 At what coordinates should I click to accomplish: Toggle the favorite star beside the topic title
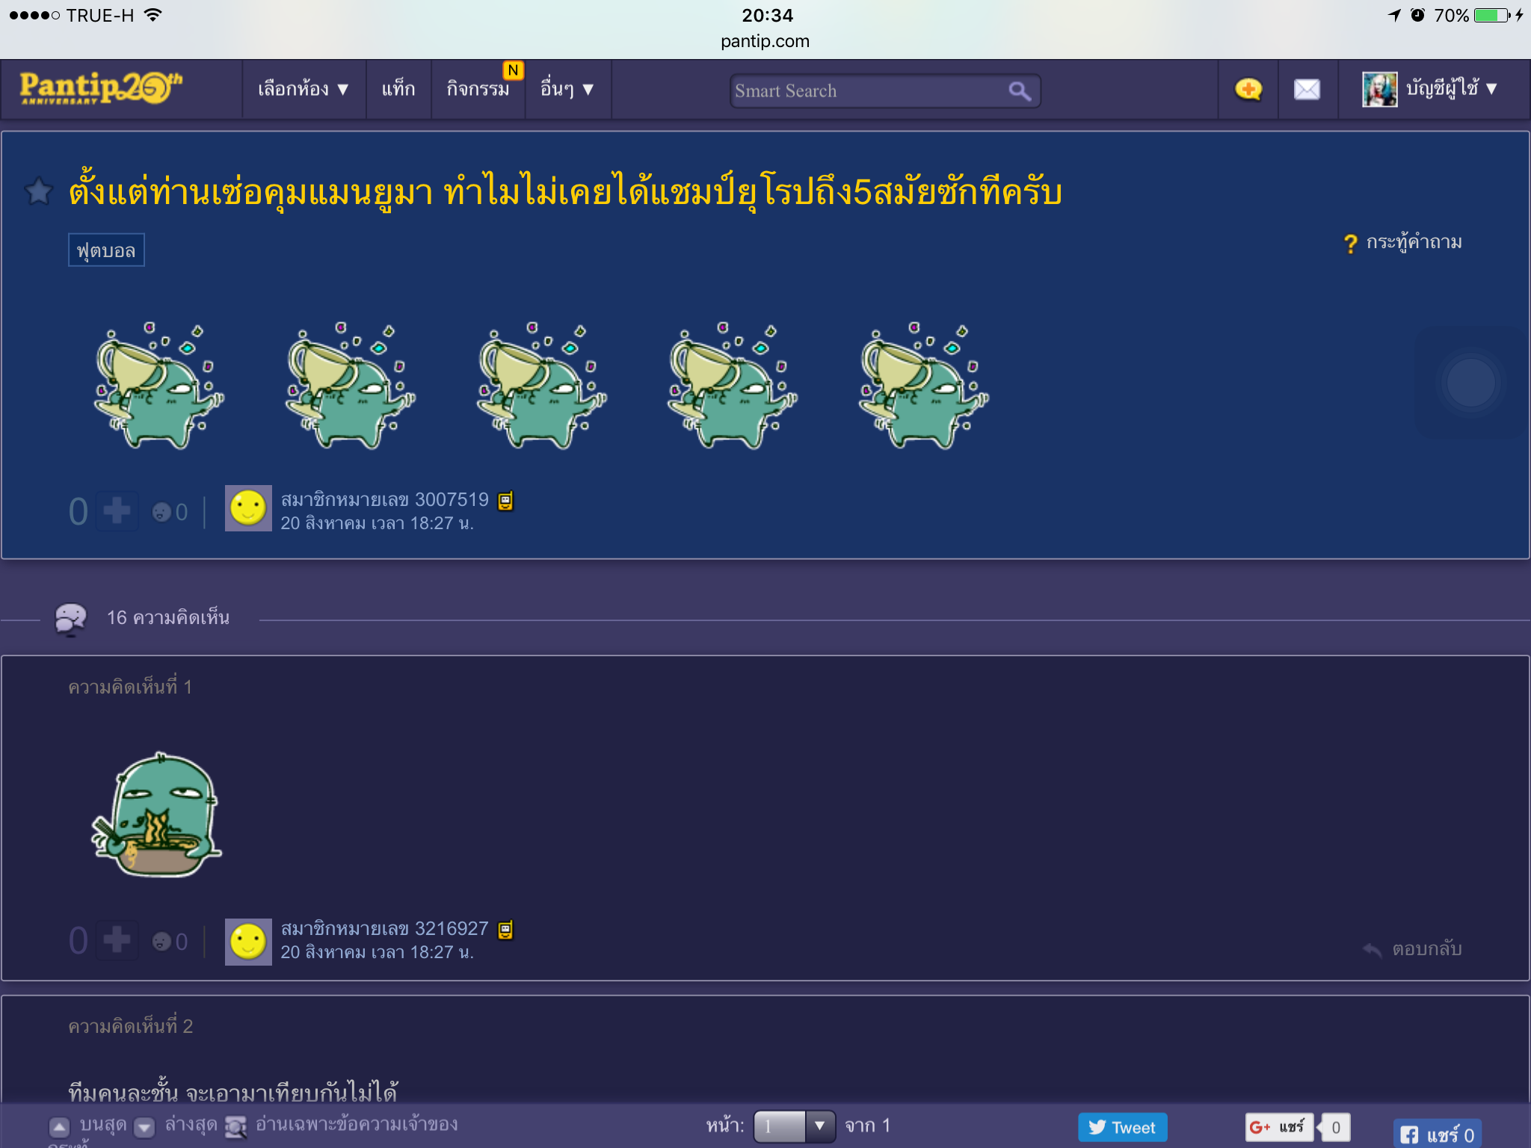pyautogui.click(x=39, y=192)
